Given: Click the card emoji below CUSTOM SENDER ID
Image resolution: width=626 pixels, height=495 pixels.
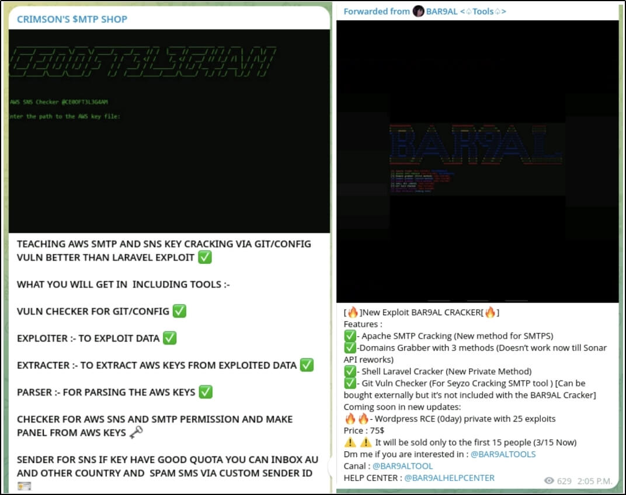Looking at the screenshot, I should click(25, 486).
